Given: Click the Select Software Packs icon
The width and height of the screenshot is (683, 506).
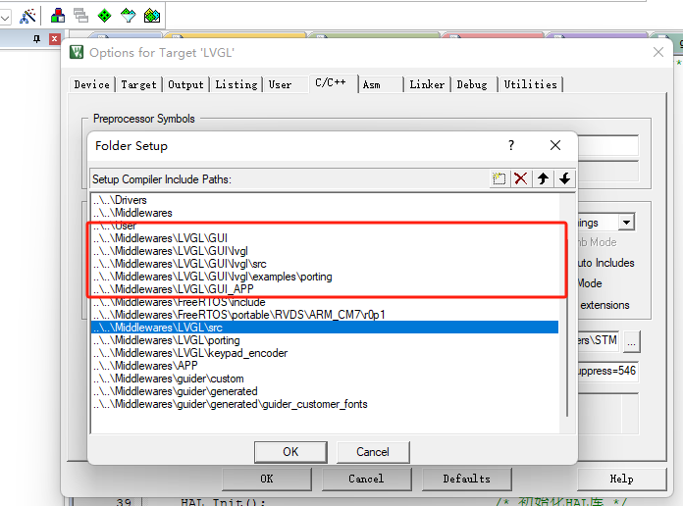Looking at the screenshot, I should [128, 16].
